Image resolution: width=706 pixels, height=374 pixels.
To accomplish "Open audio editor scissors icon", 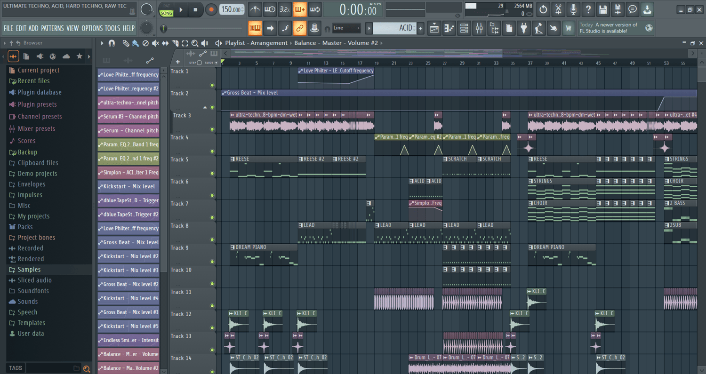I will [558, 9].
